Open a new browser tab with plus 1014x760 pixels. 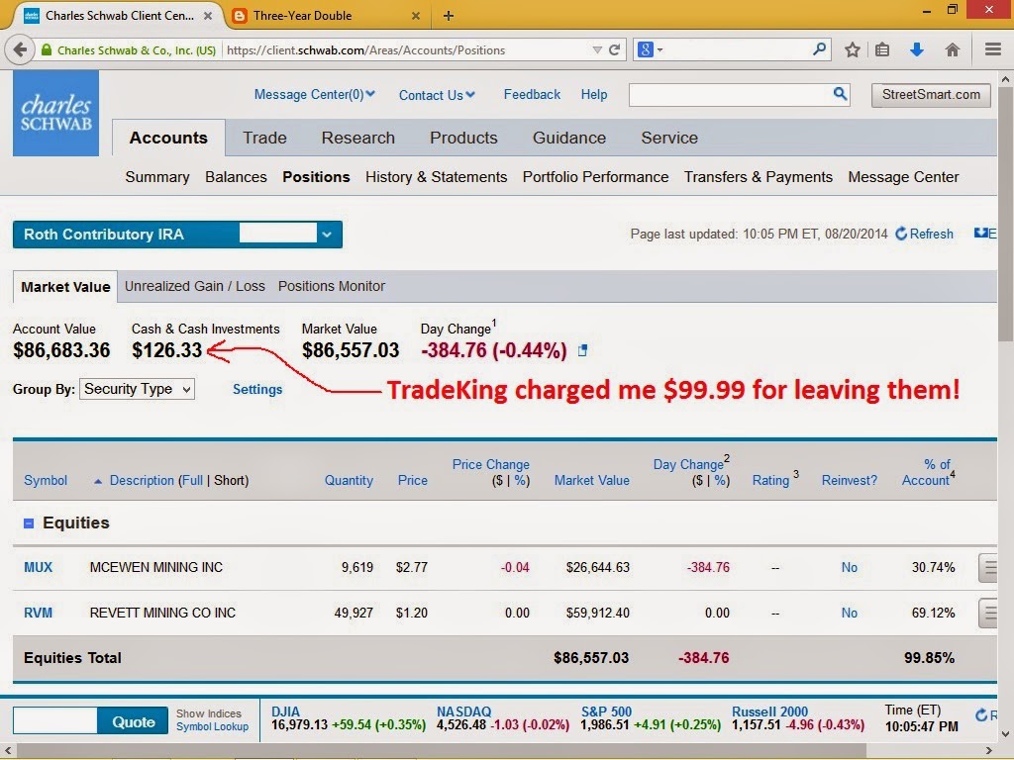point(449,16)
